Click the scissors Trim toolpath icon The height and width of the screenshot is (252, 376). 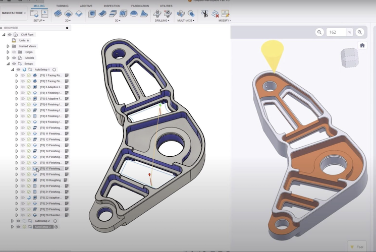[204, 14]
